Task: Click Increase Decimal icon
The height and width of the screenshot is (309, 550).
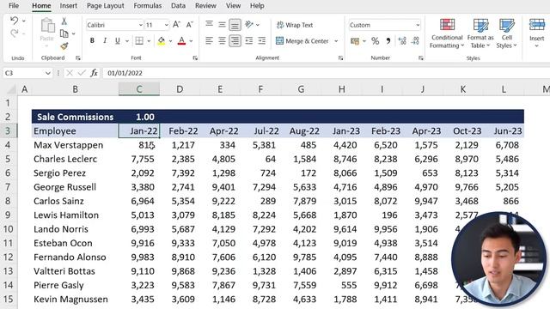Action: [x=402, y=41]
